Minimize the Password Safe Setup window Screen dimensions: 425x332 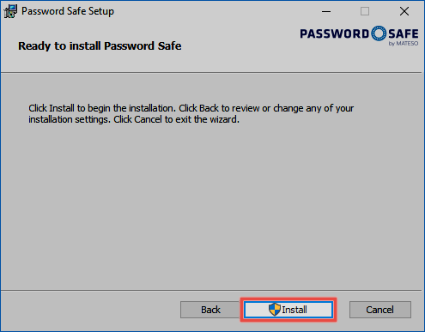pyautogui.click(x=326, y=11)
